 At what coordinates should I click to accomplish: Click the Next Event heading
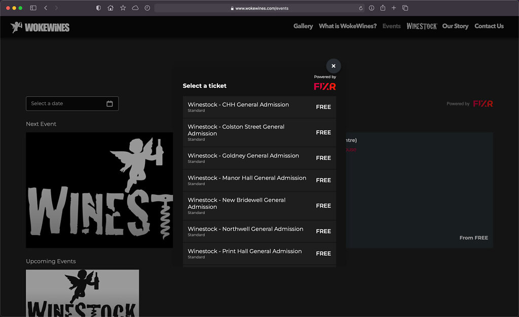point(41,124)
